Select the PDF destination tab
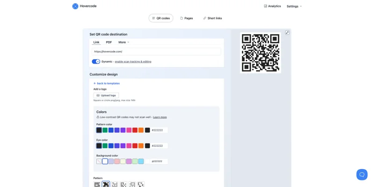Image resolution: width=374 pixels, height=187 pixels. (x=109, y=42)
